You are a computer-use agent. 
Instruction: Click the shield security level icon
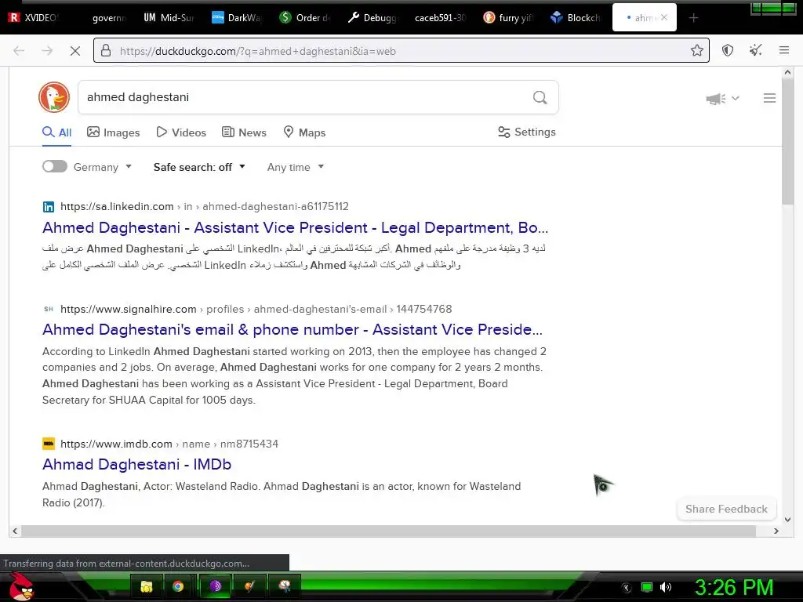coord(728,50)
